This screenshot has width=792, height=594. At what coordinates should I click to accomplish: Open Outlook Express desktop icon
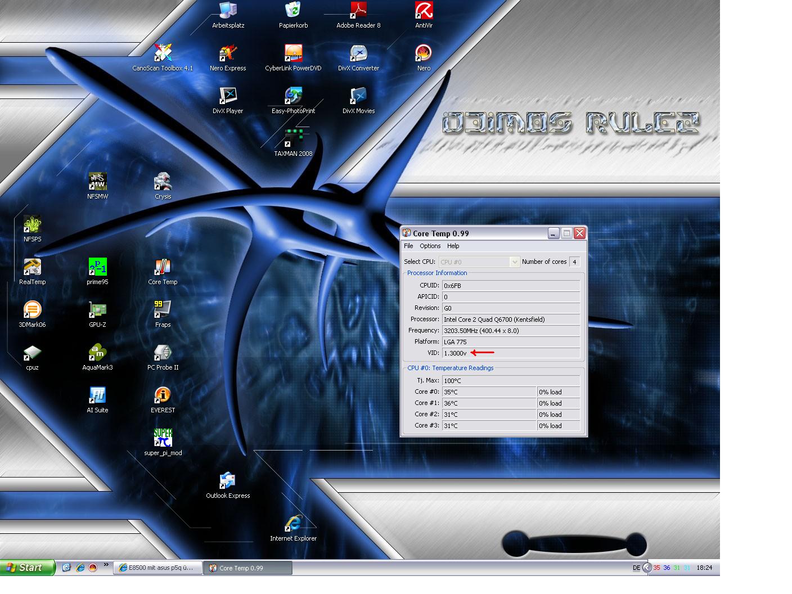[228, 485]
